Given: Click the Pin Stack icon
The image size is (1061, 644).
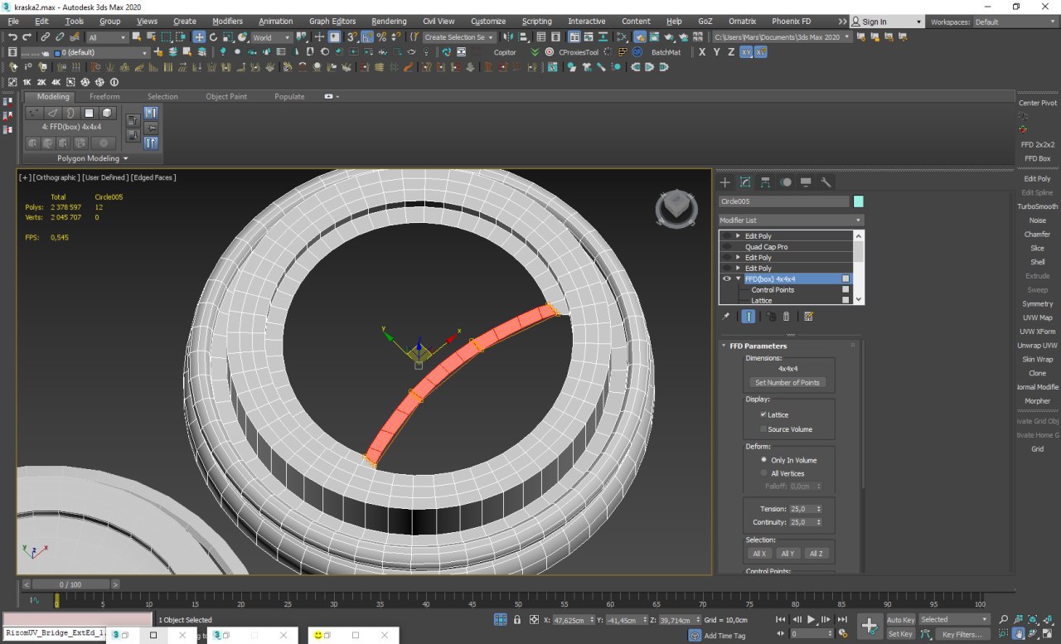Looking at the screenshot, I should [726, 317].
